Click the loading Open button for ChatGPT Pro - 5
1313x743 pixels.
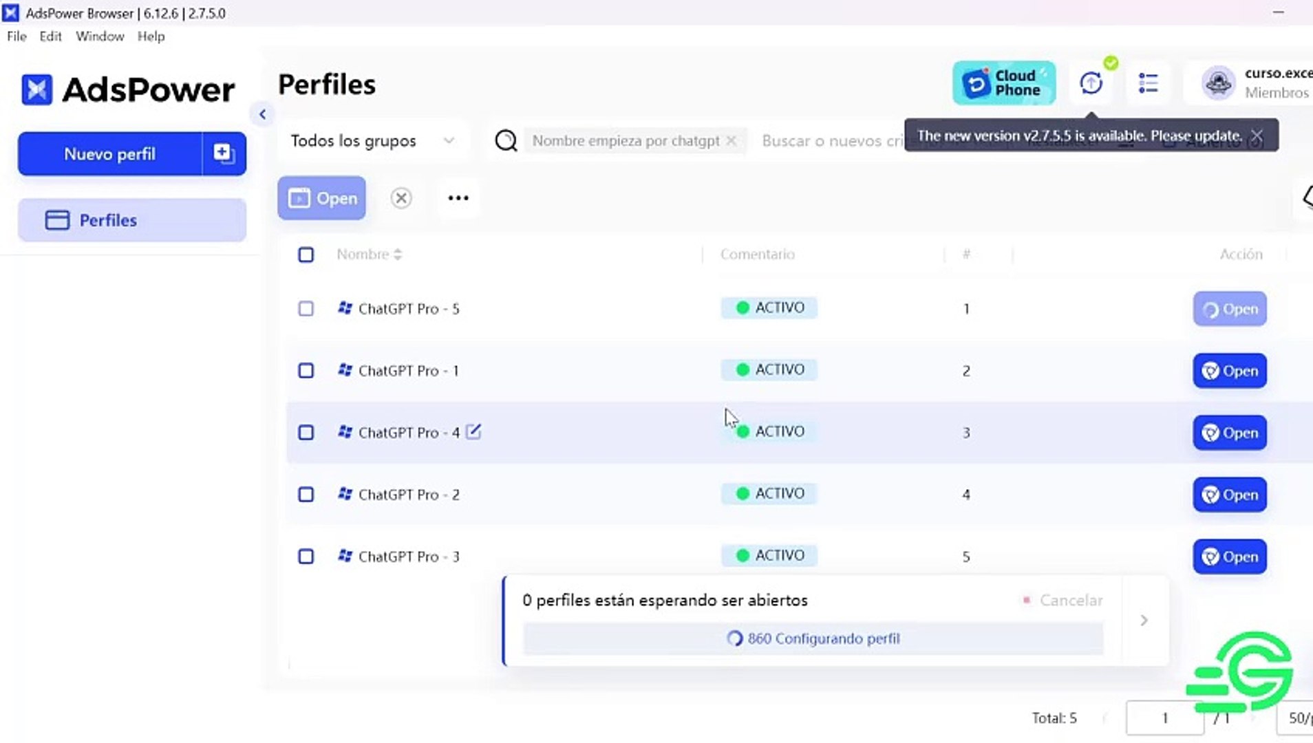point(1230,309)
